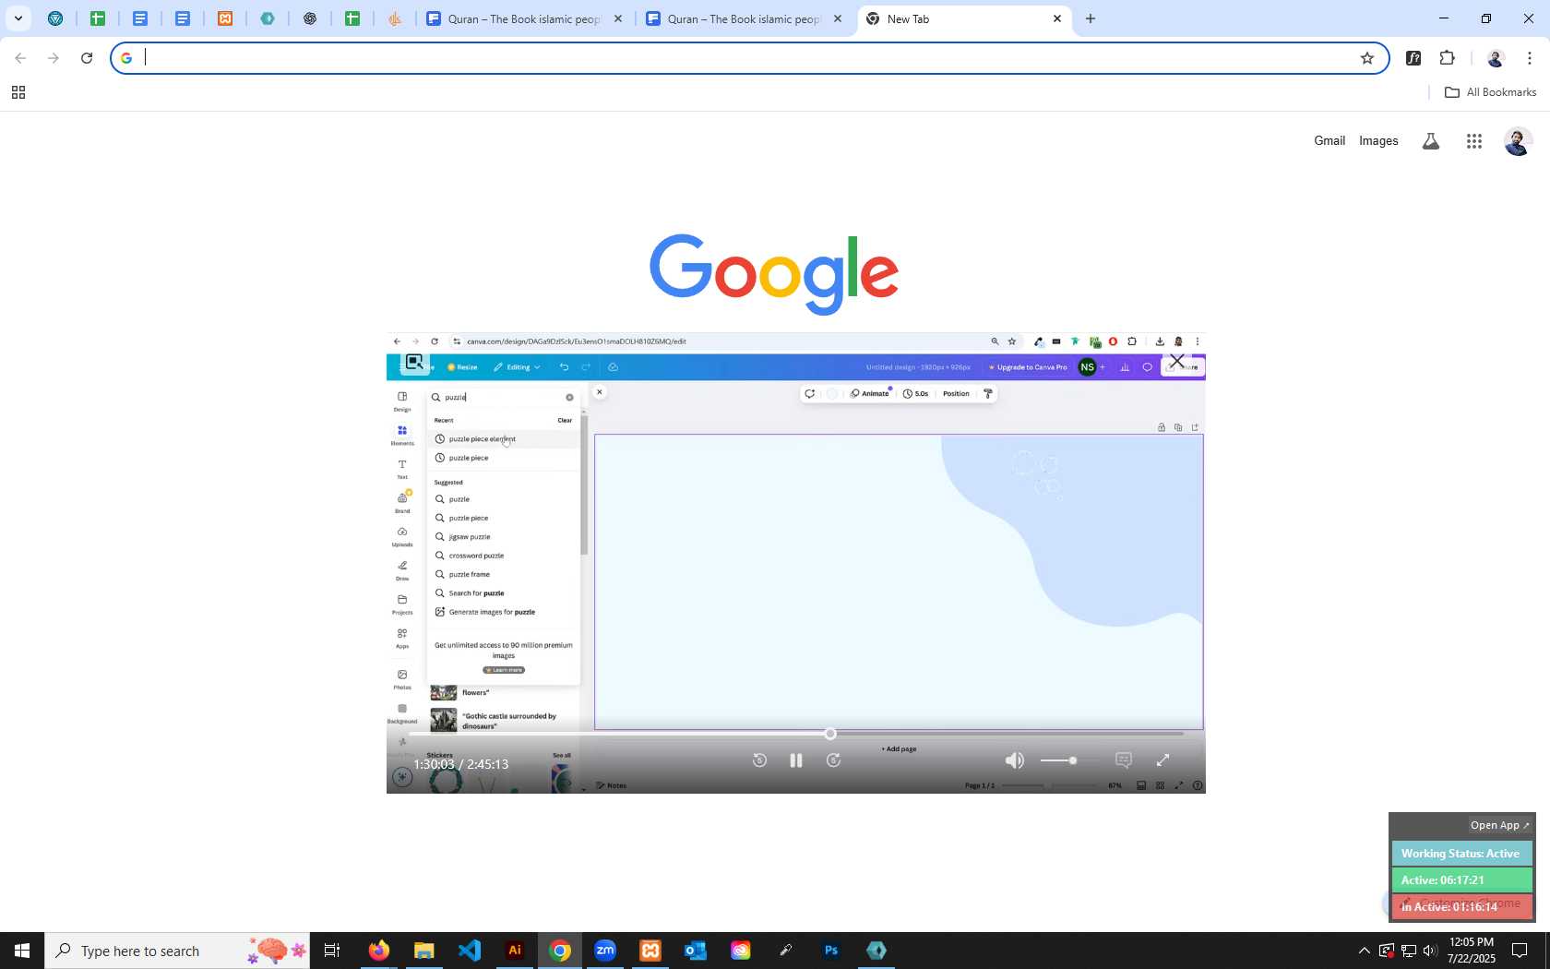Click the 1:30:03 / 2:45:13 time display
This screenshot has width=1550, height=969.
(x=461, y=764)
